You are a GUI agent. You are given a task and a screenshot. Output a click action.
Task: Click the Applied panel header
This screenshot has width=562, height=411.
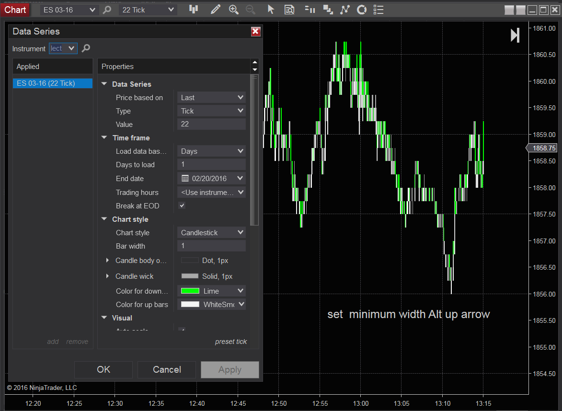click(53, 66)
